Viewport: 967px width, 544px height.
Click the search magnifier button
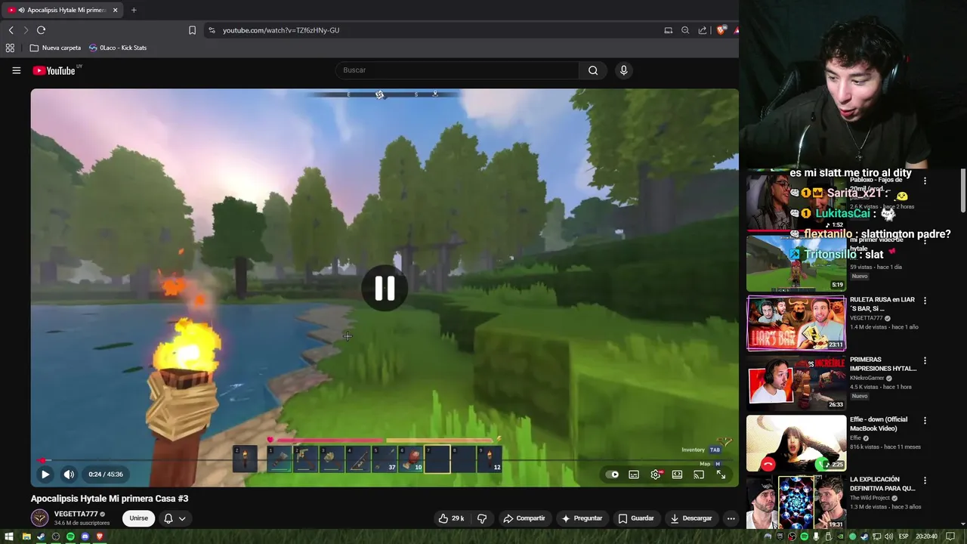click(x=593, y=70)
